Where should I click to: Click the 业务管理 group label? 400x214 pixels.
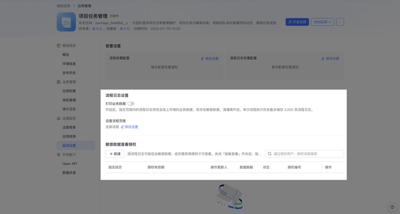coord(69,82)
